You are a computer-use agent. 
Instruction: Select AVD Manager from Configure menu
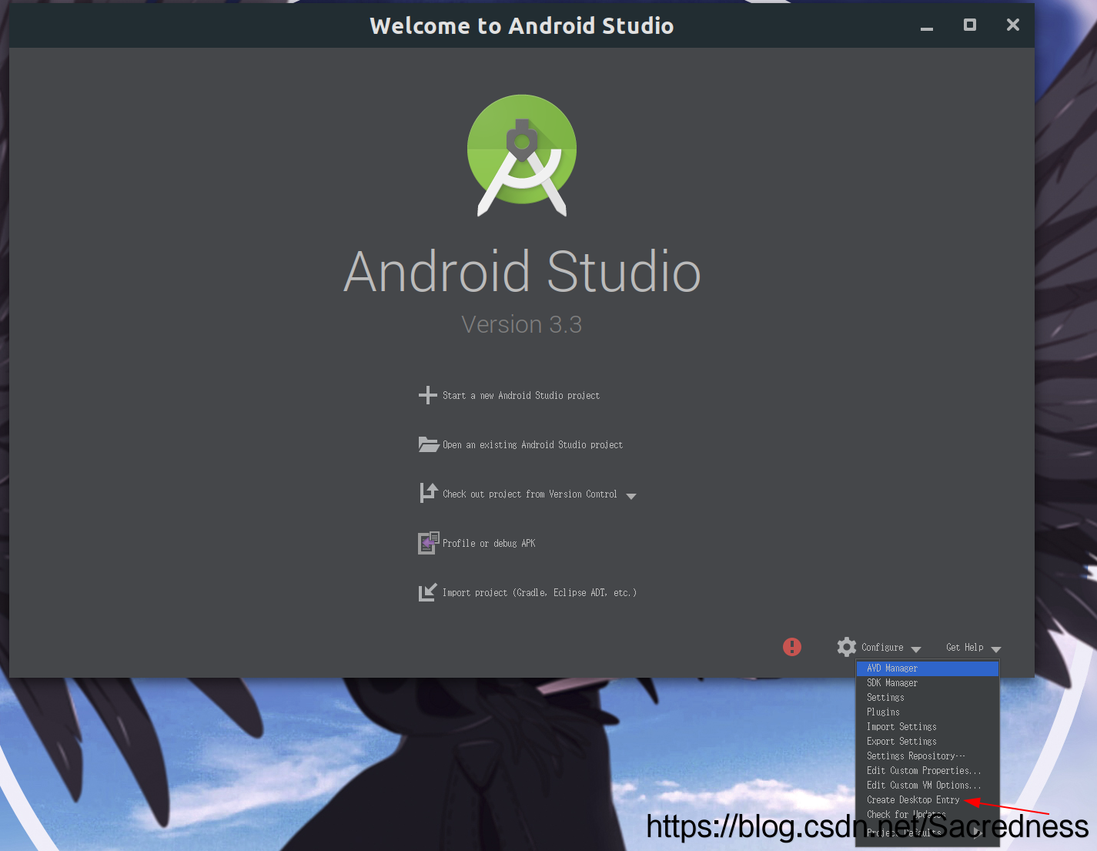928,668
